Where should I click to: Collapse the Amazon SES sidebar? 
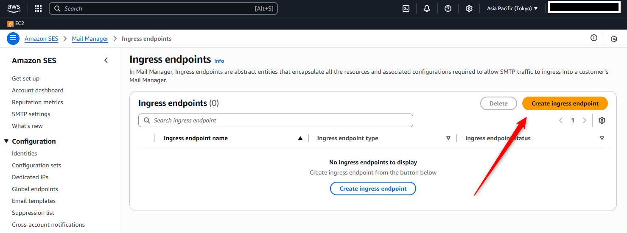pyautogui.click(x=106, y=61)
